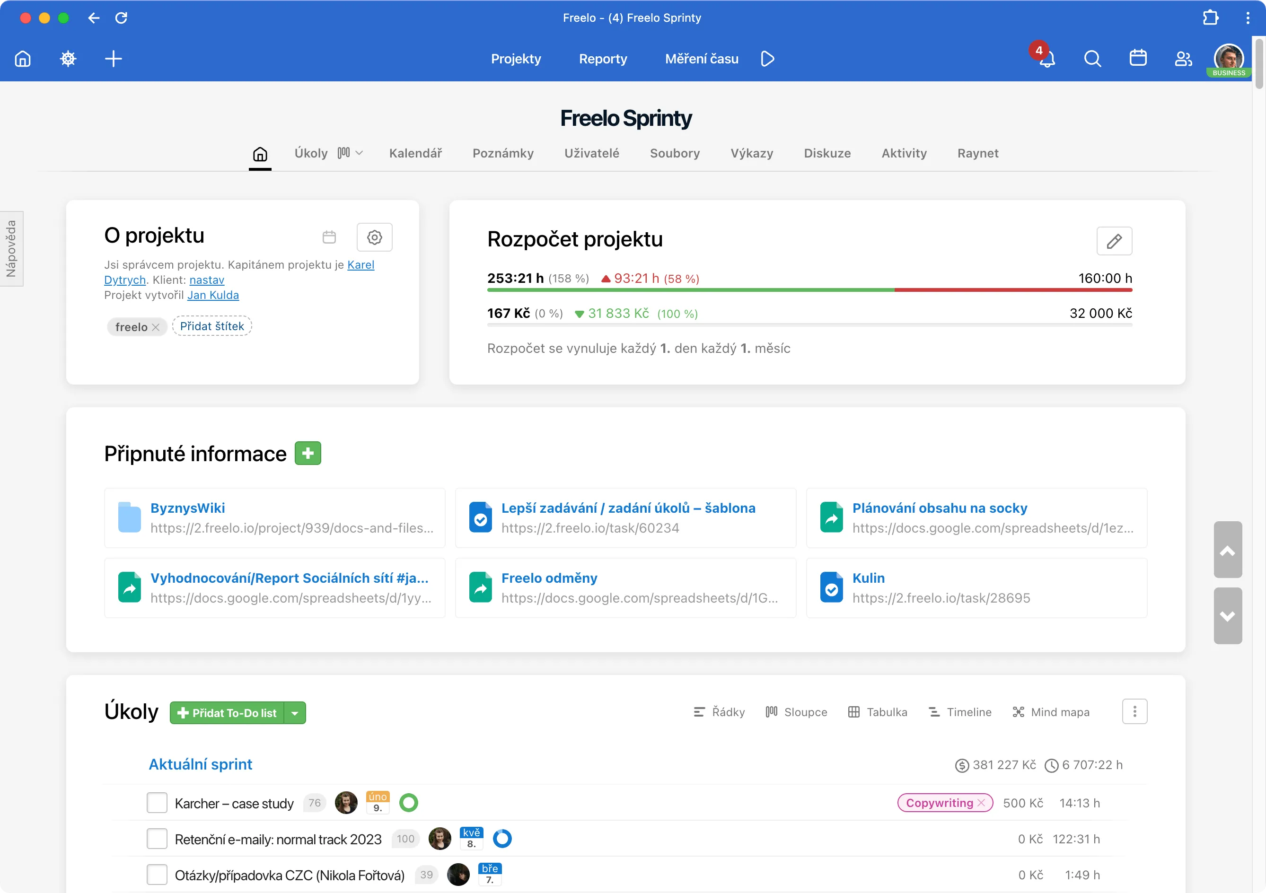Image resolution: width=1266 pixels, height=893 pixels.
Task: Open the search magnifier
Action: [x=1092, y=59]
